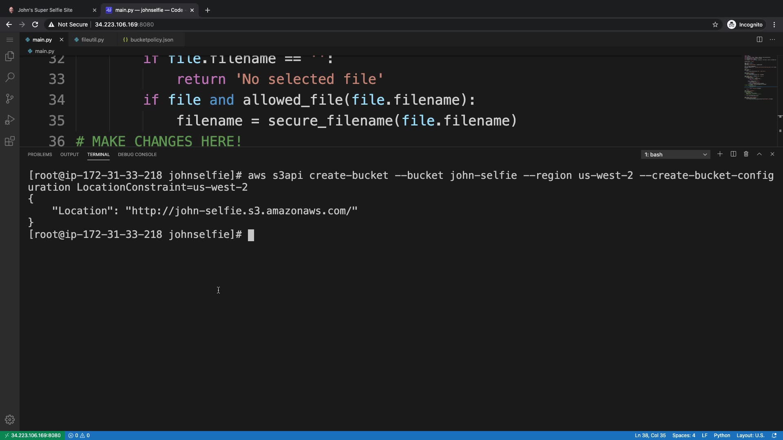
Task: Click the code minimap preview
Action: coord(759,77)
